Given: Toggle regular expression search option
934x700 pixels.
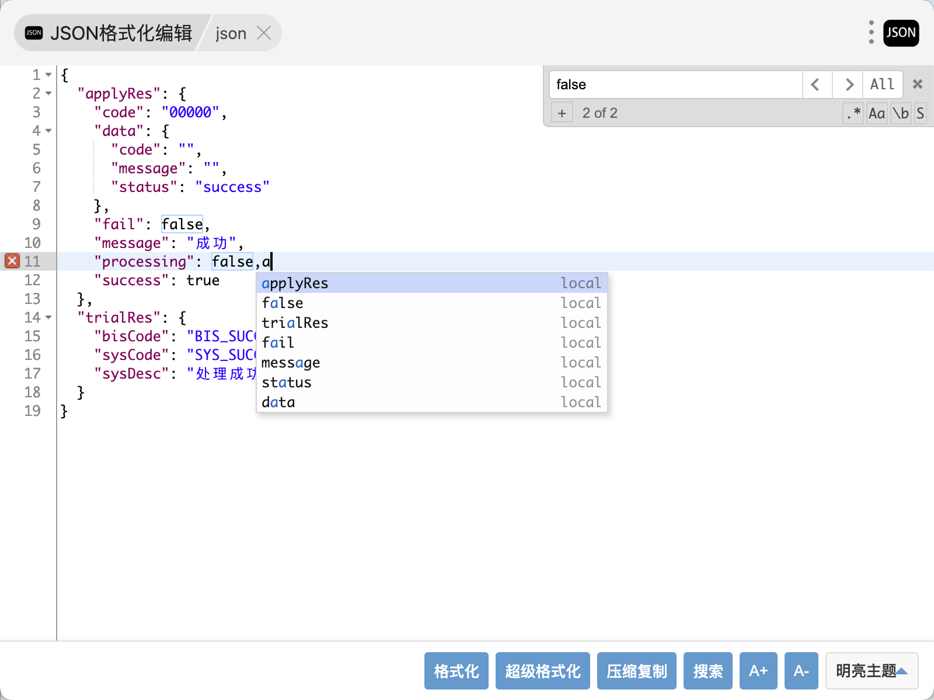Looking at the screenshot, I should pos(853,113).
